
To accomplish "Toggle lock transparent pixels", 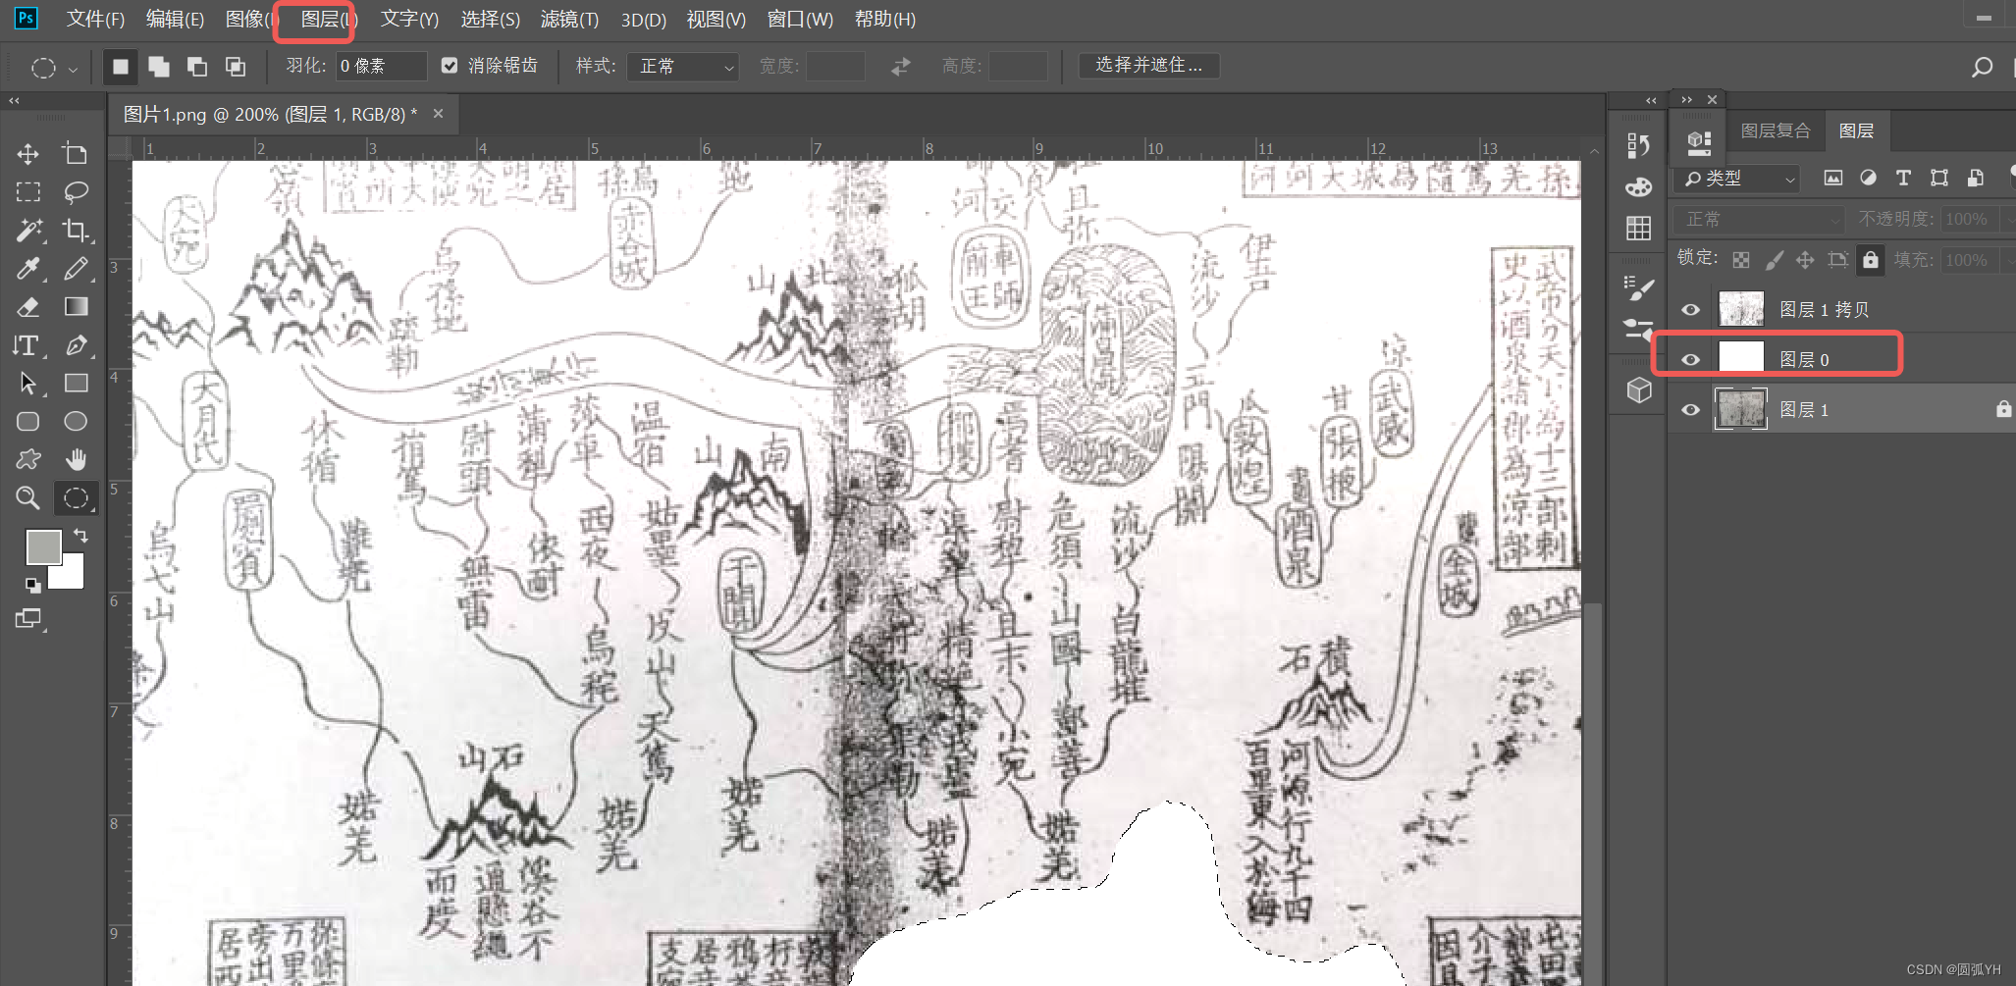I will click(1741, 260).
